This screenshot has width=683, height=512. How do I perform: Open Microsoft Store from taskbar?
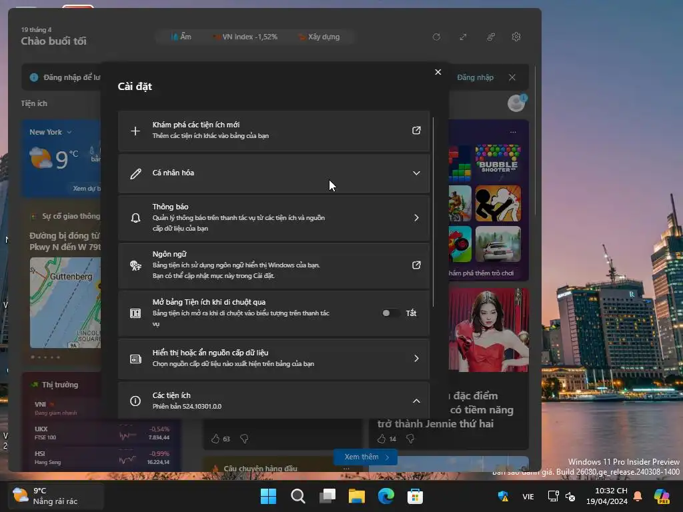coord(415,496)
